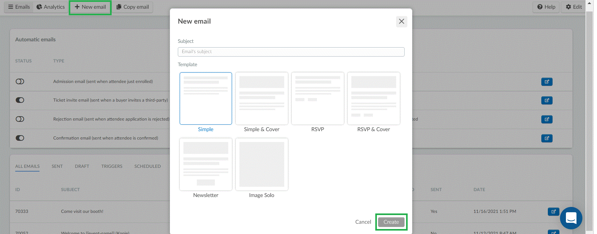
Task: Open edit icon for Admission email row
Action: click(547, 82)
